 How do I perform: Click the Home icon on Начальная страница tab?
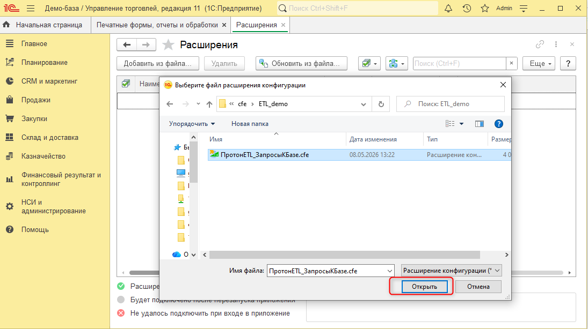click(x=6, y=25)
